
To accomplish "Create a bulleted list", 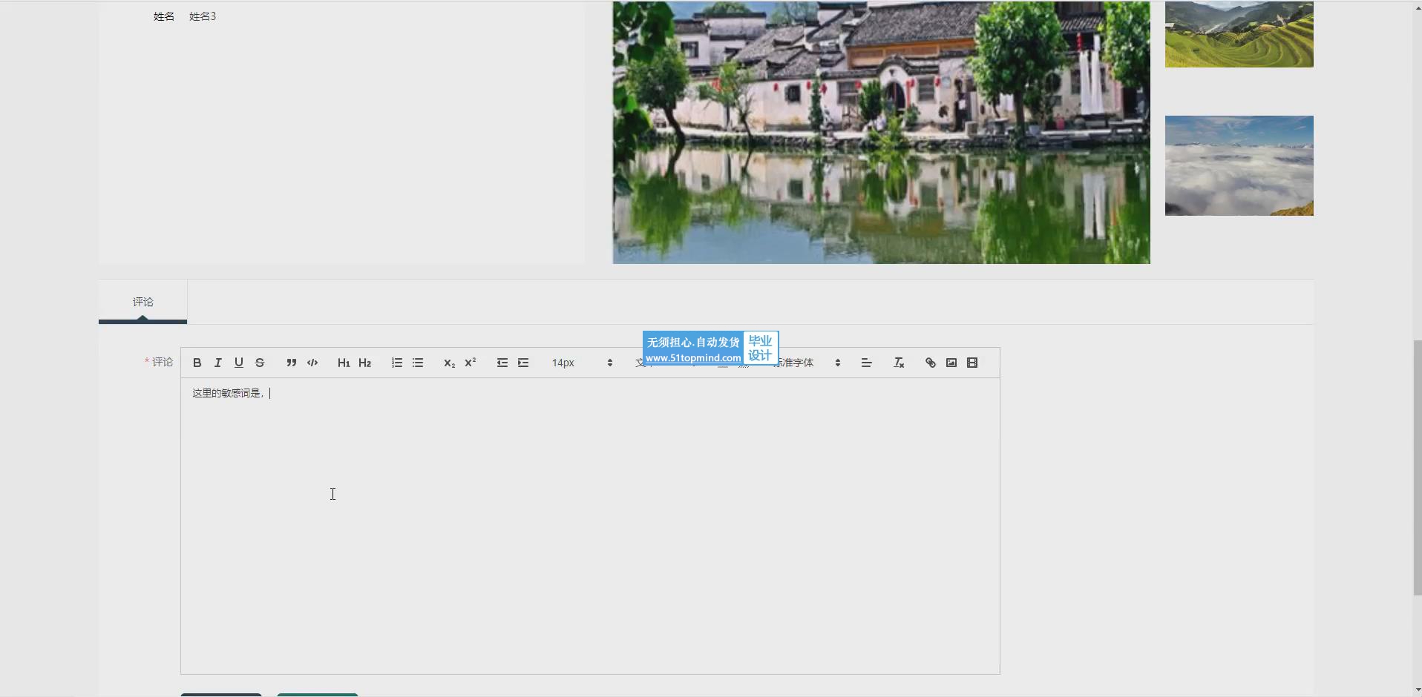I will click(x=418, y=363).
